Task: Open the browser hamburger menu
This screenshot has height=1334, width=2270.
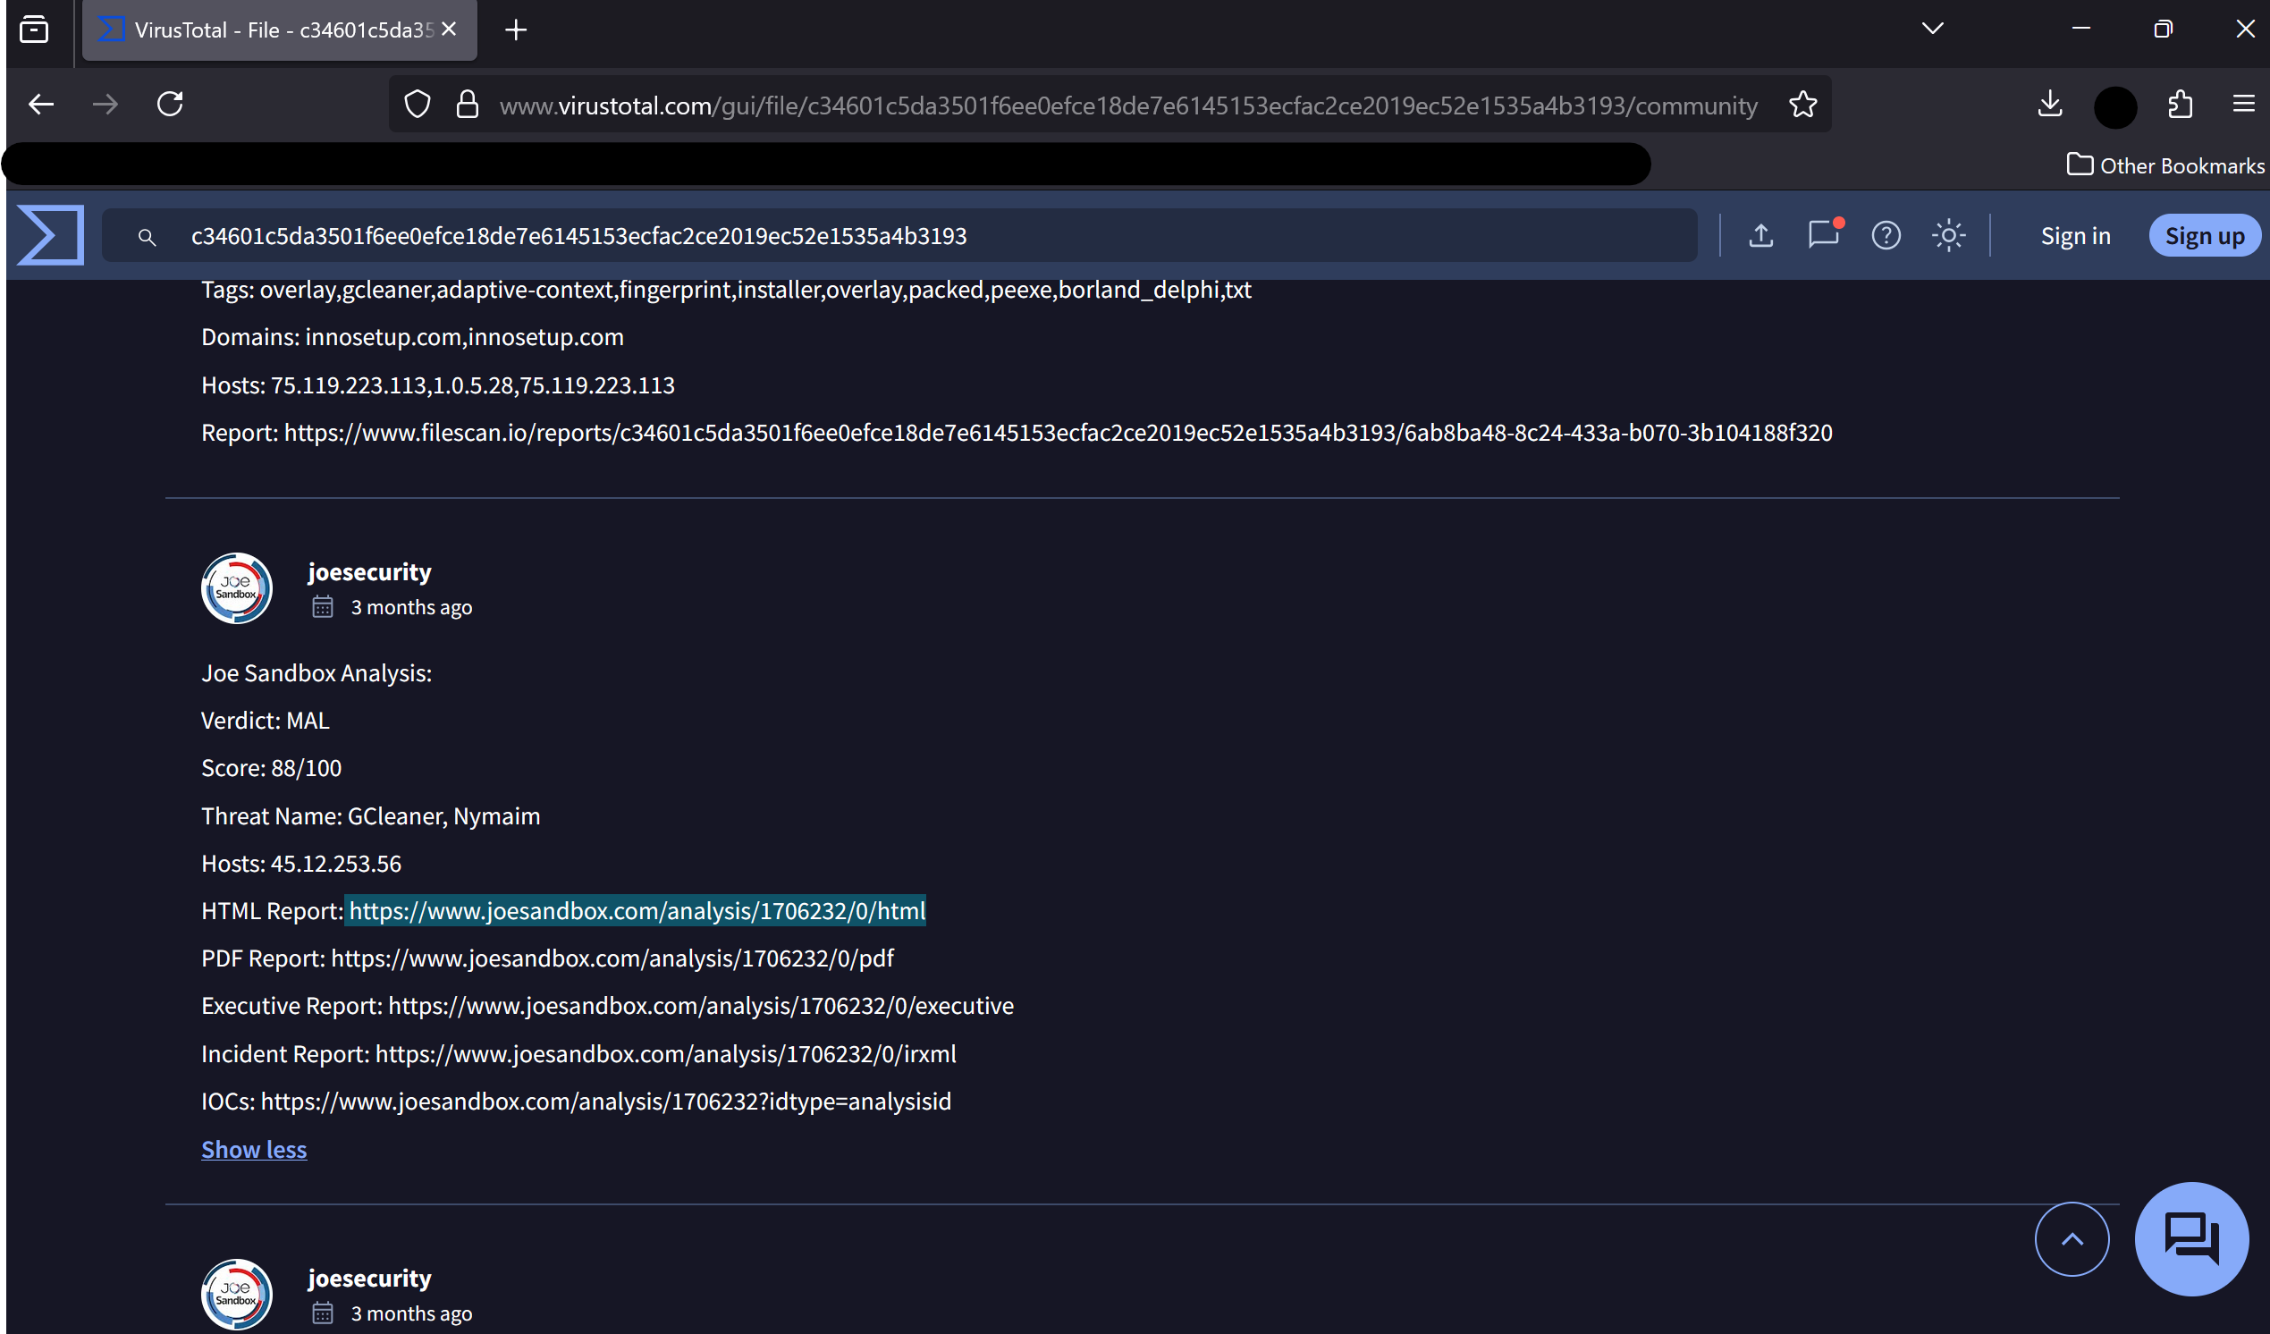Action: (x=2243, y=104)
